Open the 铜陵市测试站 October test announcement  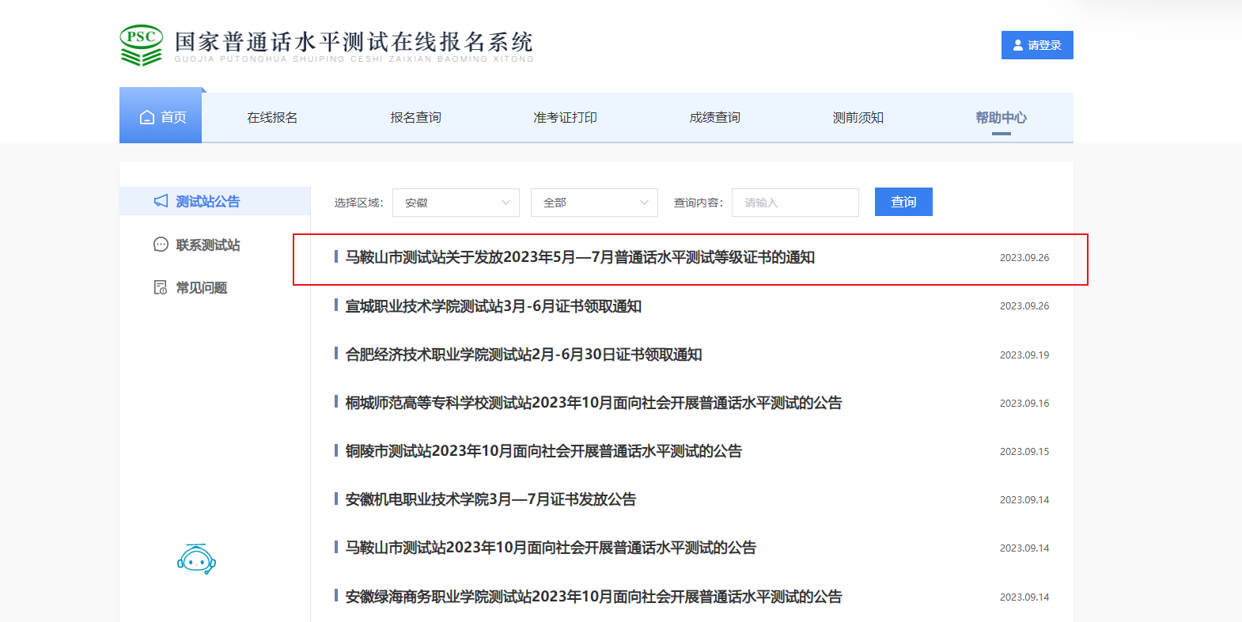(x=543, y=451)
